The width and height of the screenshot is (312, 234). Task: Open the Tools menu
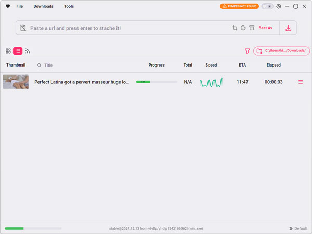click(x=69, y=6)
